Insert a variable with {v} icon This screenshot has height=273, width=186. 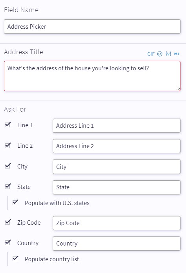point(168,54)
